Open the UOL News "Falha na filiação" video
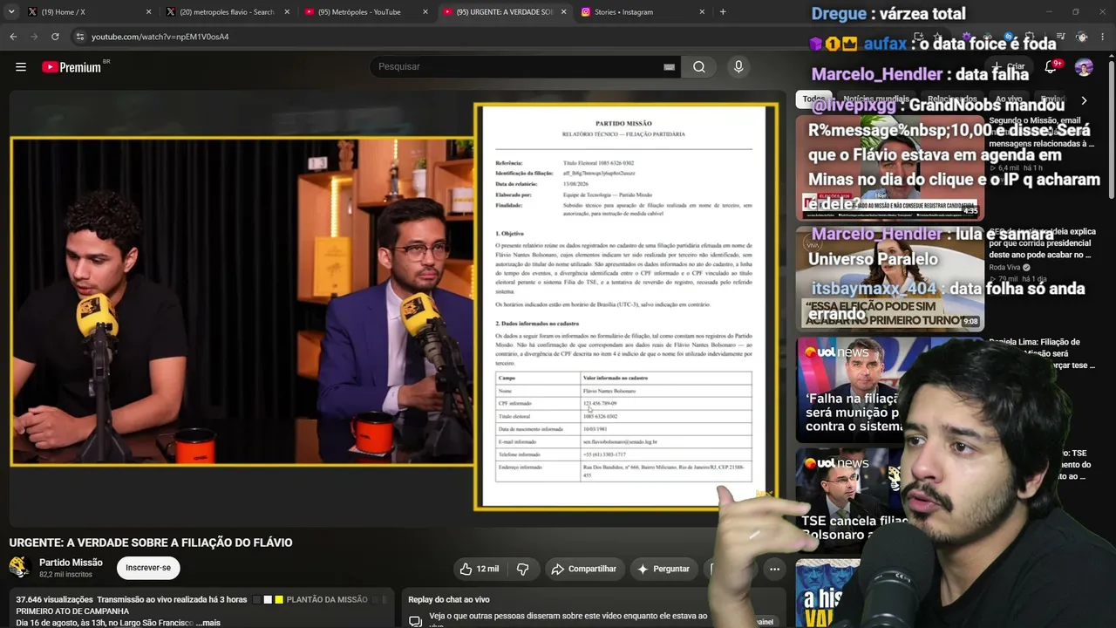Screen dimensions: 1116x628 click(850, 391)
